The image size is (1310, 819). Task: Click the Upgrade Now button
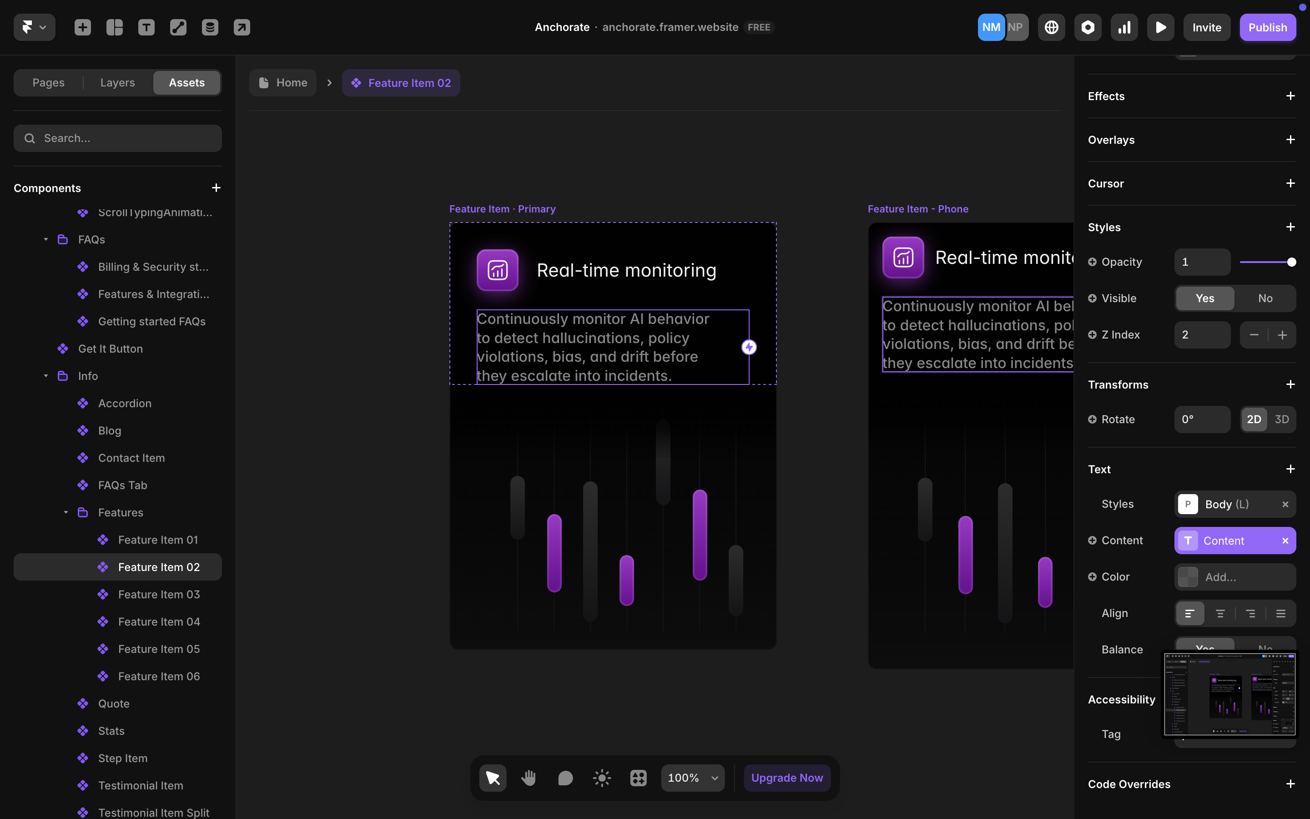(786, 778)
